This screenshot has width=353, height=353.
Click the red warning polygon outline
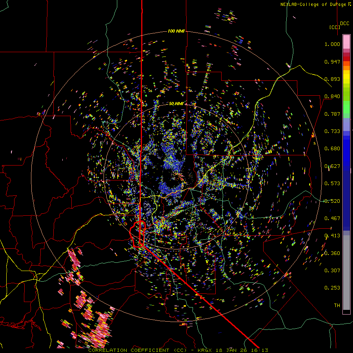click(x=138, y=234)
